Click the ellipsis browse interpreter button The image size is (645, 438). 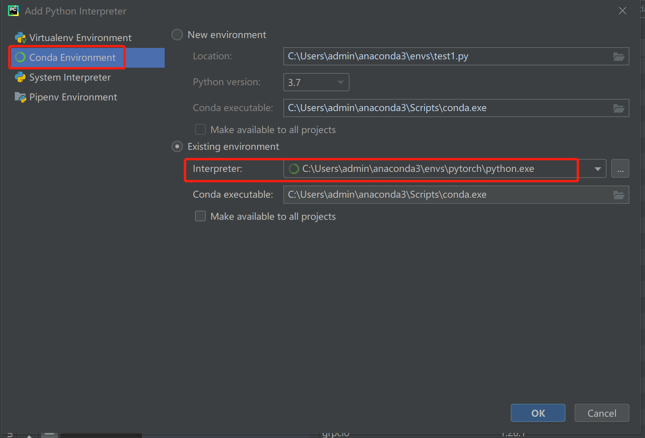click(620, 168)
